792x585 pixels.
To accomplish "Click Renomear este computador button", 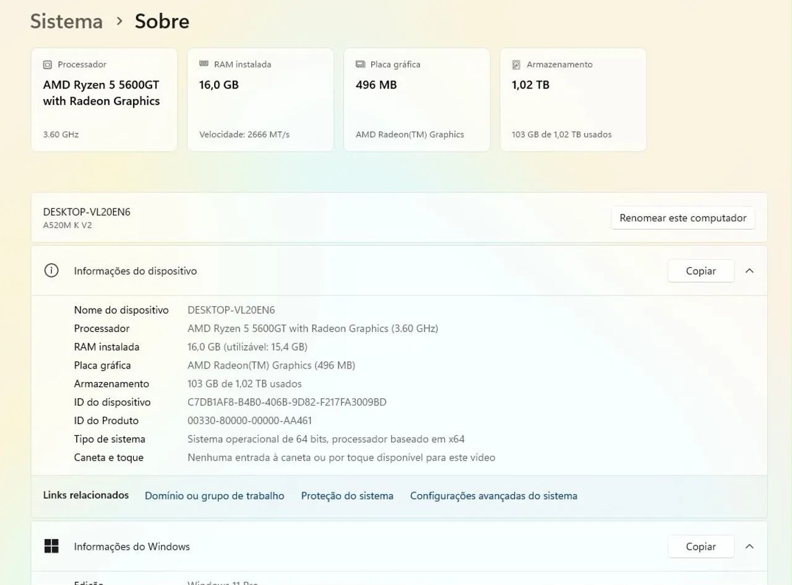I will (683, 218).
